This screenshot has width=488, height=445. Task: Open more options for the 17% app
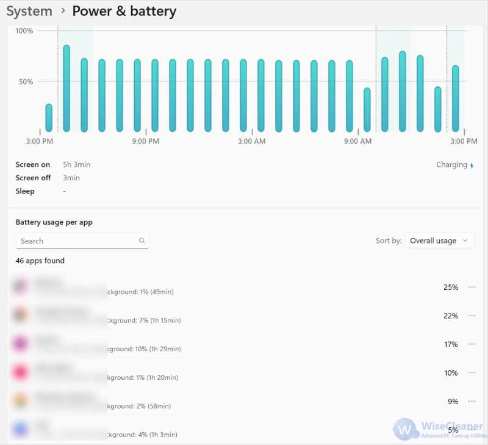pos(472,344)
